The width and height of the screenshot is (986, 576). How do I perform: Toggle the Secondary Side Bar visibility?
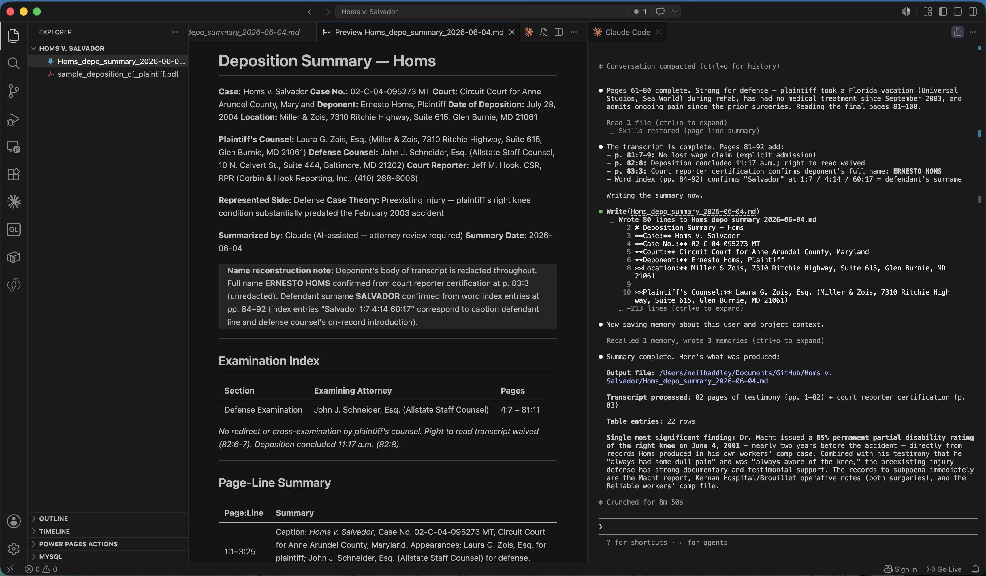pos(972,12)
